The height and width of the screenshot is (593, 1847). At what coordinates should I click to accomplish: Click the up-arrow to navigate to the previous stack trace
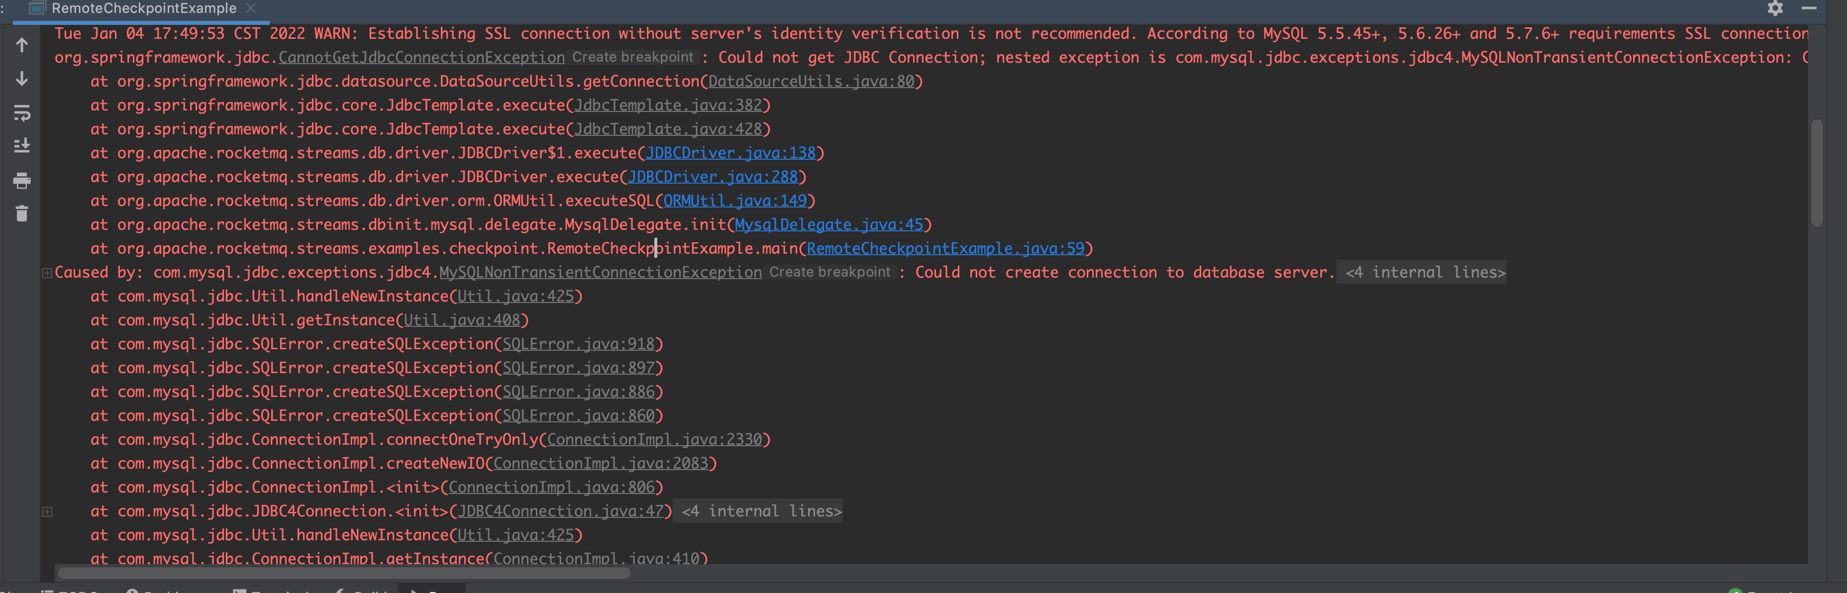click(21, 45)
